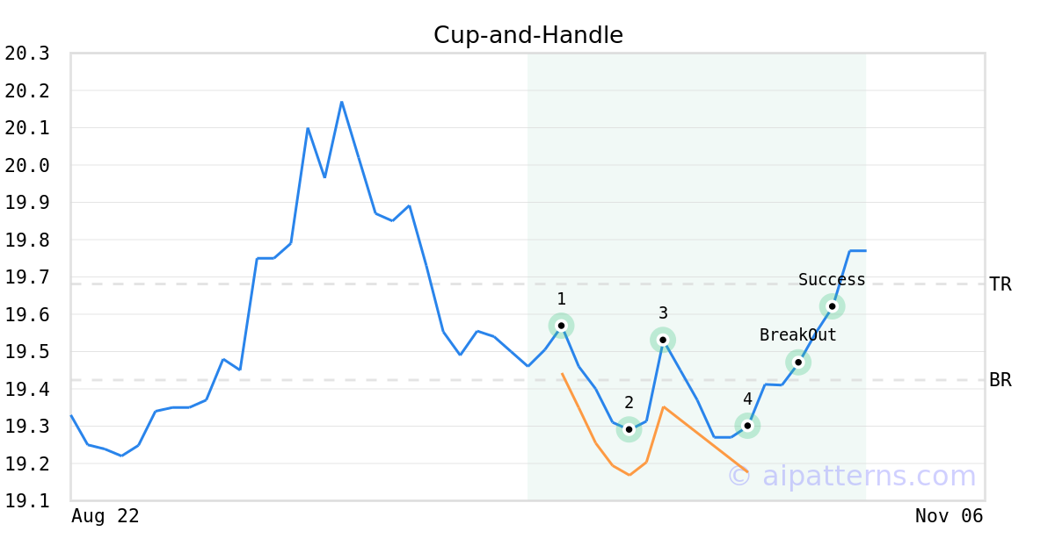Select the point marker labeled 2
The image size is (1055, 553).
(629, 429)
